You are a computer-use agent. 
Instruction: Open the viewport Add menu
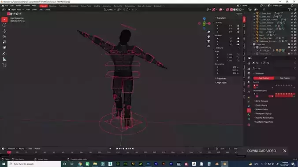coord(41,10)
